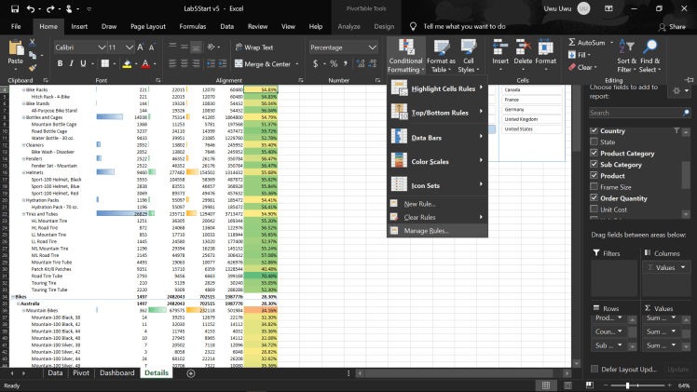Screen dimensions: 697x392
Task: Collapse the Mountain Bikes row group
Action: click(25, 310)
